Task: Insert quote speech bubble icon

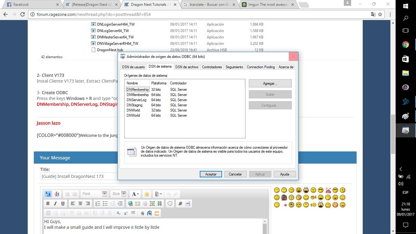Action: [x=170, y=204]
